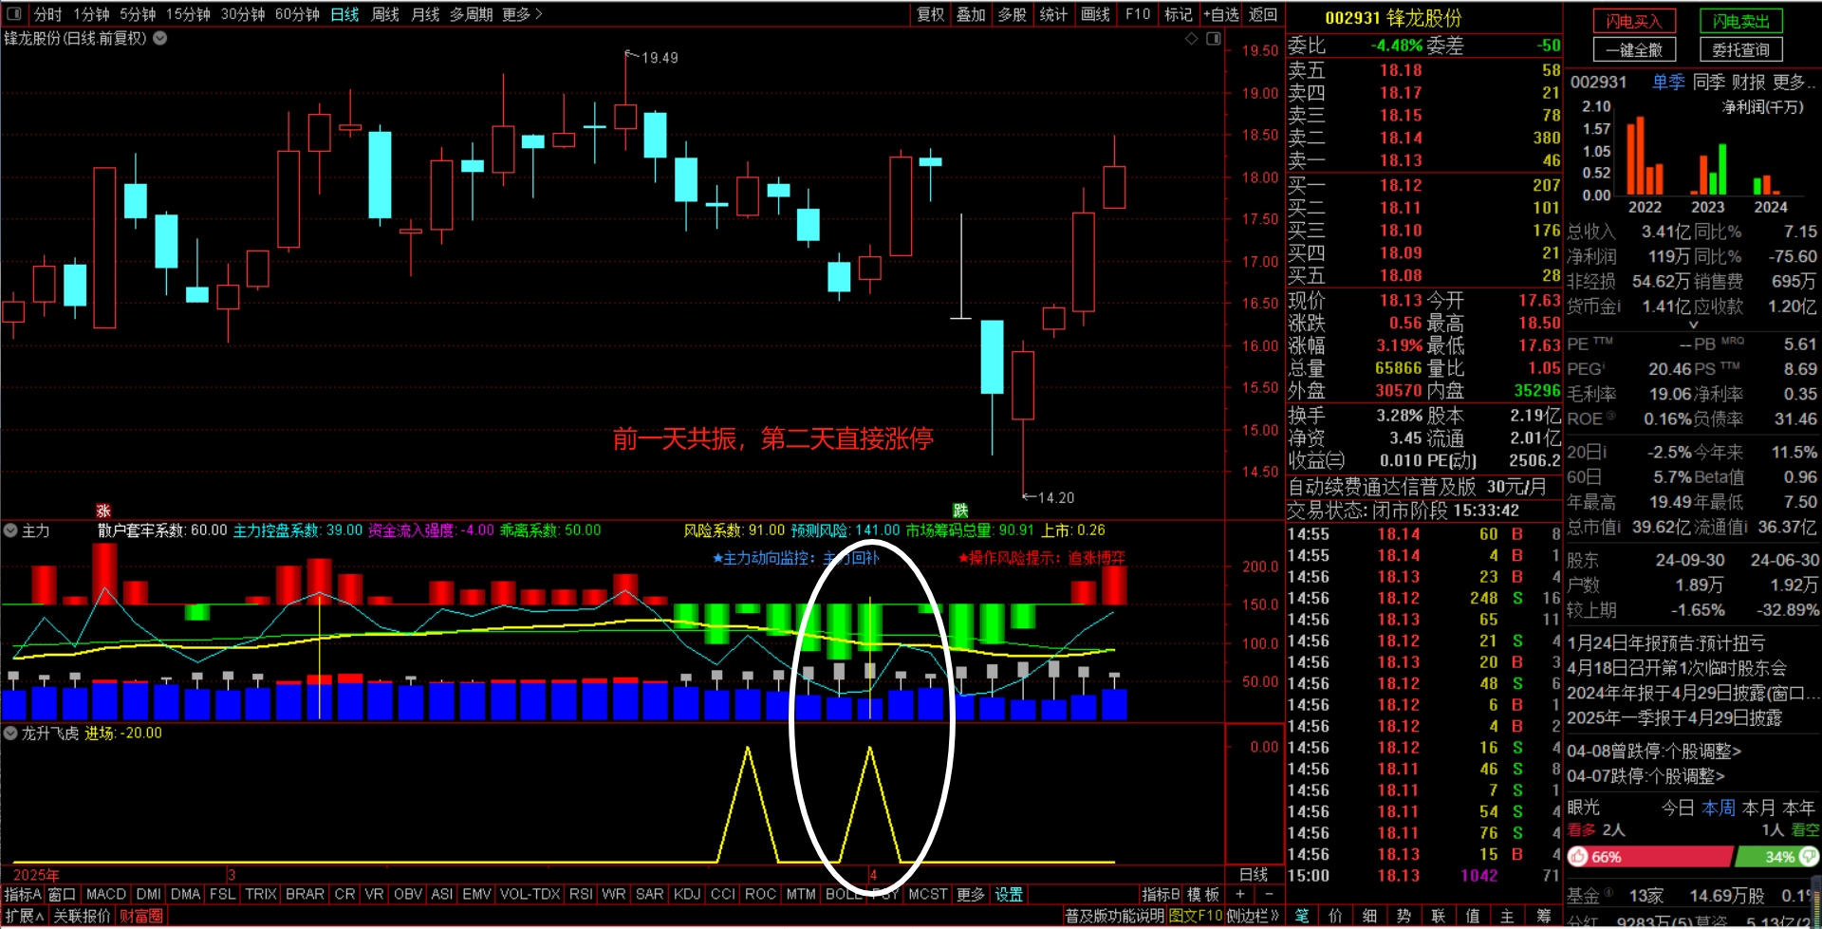This screenshot has height=929, width=1822.
Task: Switch to the 分时 chart period
Action: point(47,14)
